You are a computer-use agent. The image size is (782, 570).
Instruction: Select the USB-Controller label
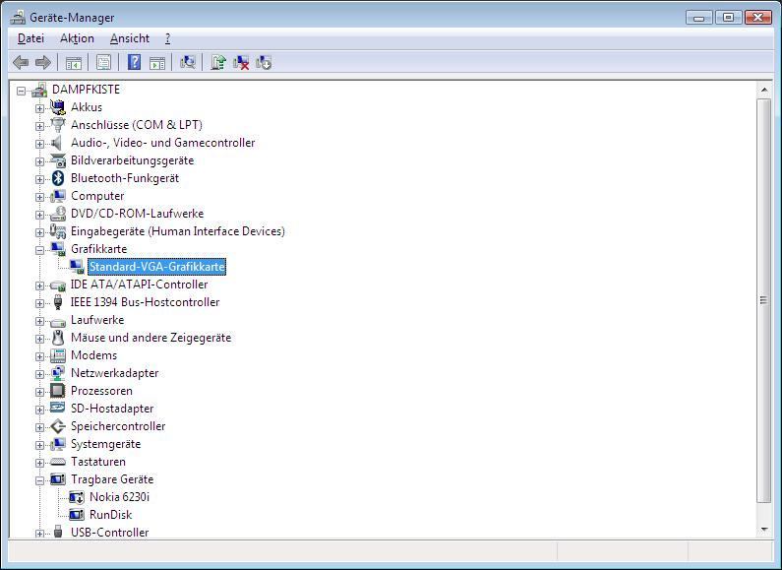click(110, 532)
